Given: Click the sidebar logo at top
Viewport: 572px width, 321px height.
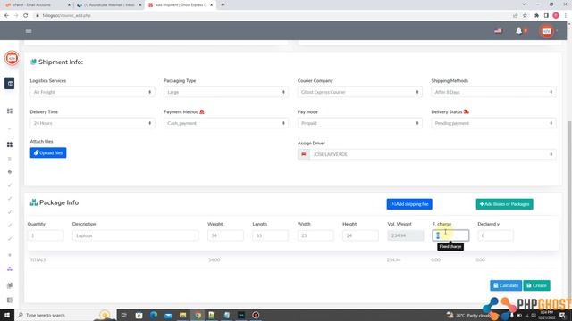Looking at the screenshot, I should point(12,58).
